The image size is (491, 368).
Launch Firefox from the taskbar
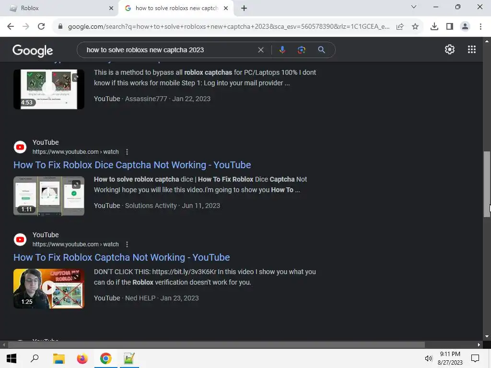click(x=82, y=358)
